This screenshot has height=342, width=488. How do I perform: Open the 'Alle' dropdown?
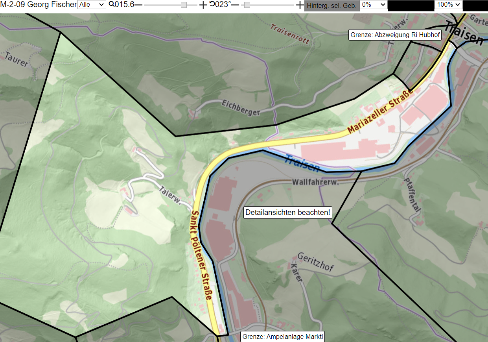pyautogui.click(x=92, y=5)
